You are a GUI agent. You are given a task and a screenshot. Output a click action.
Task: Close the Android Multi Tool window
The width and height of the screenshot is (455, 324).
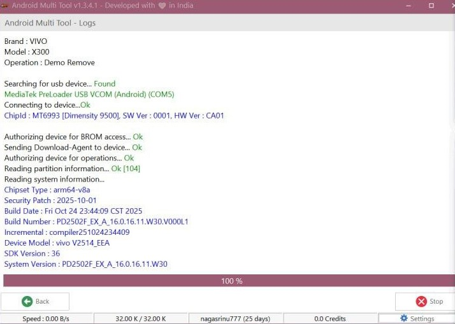pyautogui.click(x=448, y=5)
